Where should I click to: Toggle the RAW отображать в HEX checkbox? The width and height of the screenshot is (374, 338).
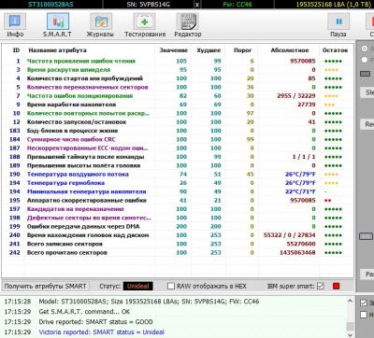(x=171, y=286)
